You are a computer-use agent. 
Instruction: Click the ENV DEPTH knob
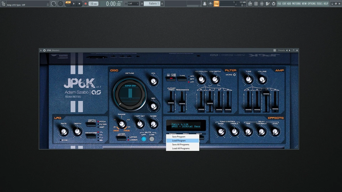coord(215,79)
